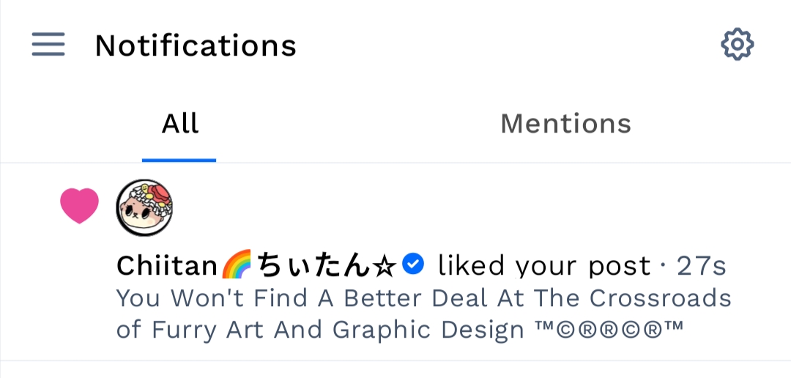Click the "liked your post" text
The height and width of the screenshot is (378, 791).
543,265
